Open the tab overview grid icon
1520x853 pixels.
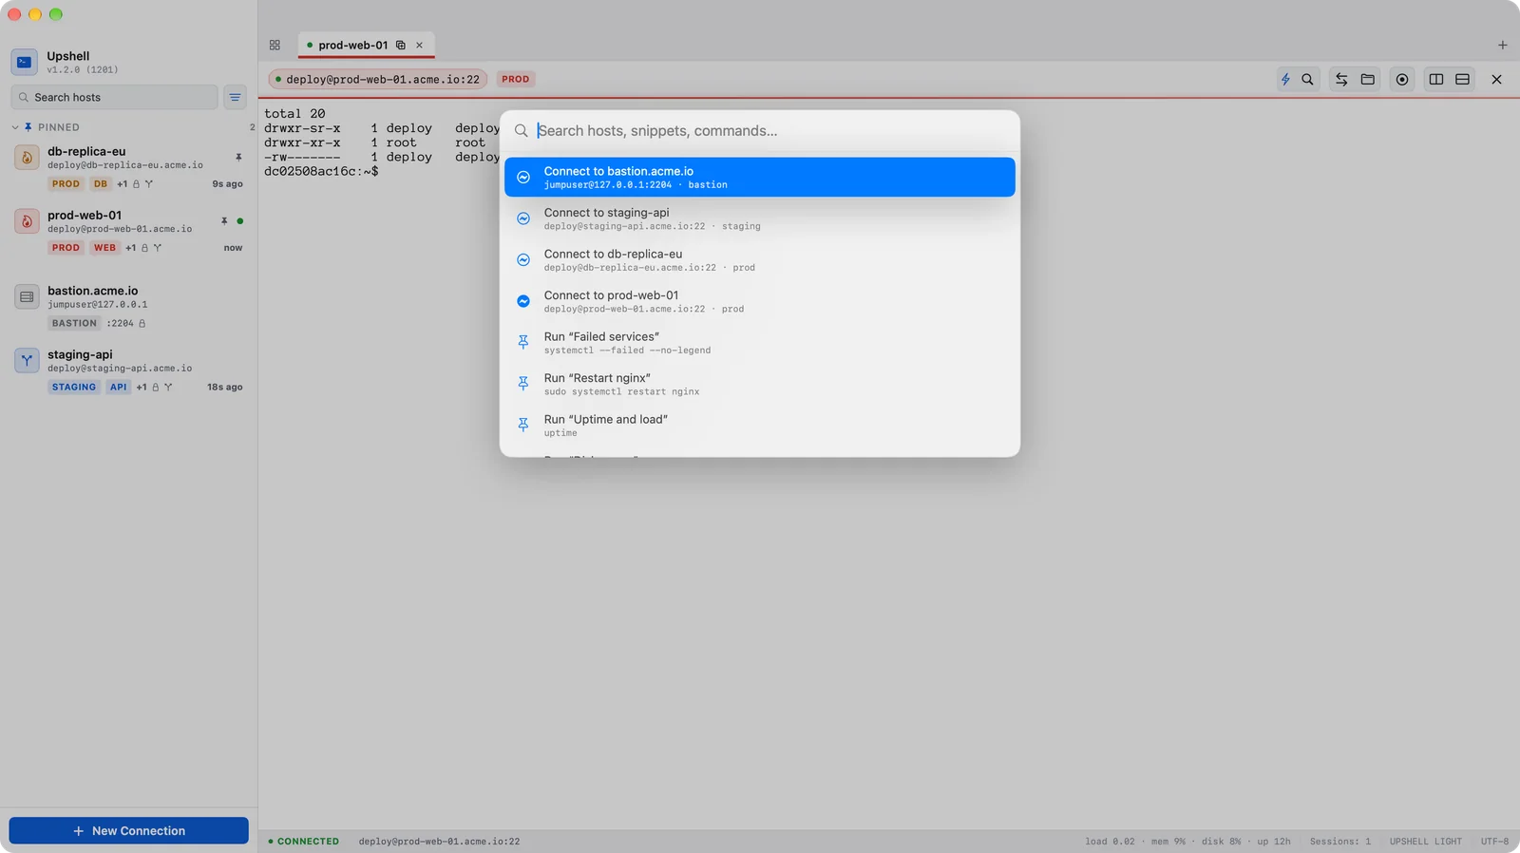pos(275,45)
